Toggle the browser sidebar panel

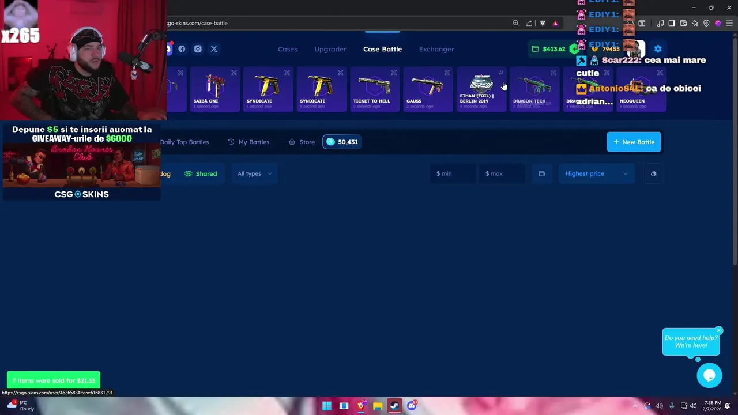point(672,23)
